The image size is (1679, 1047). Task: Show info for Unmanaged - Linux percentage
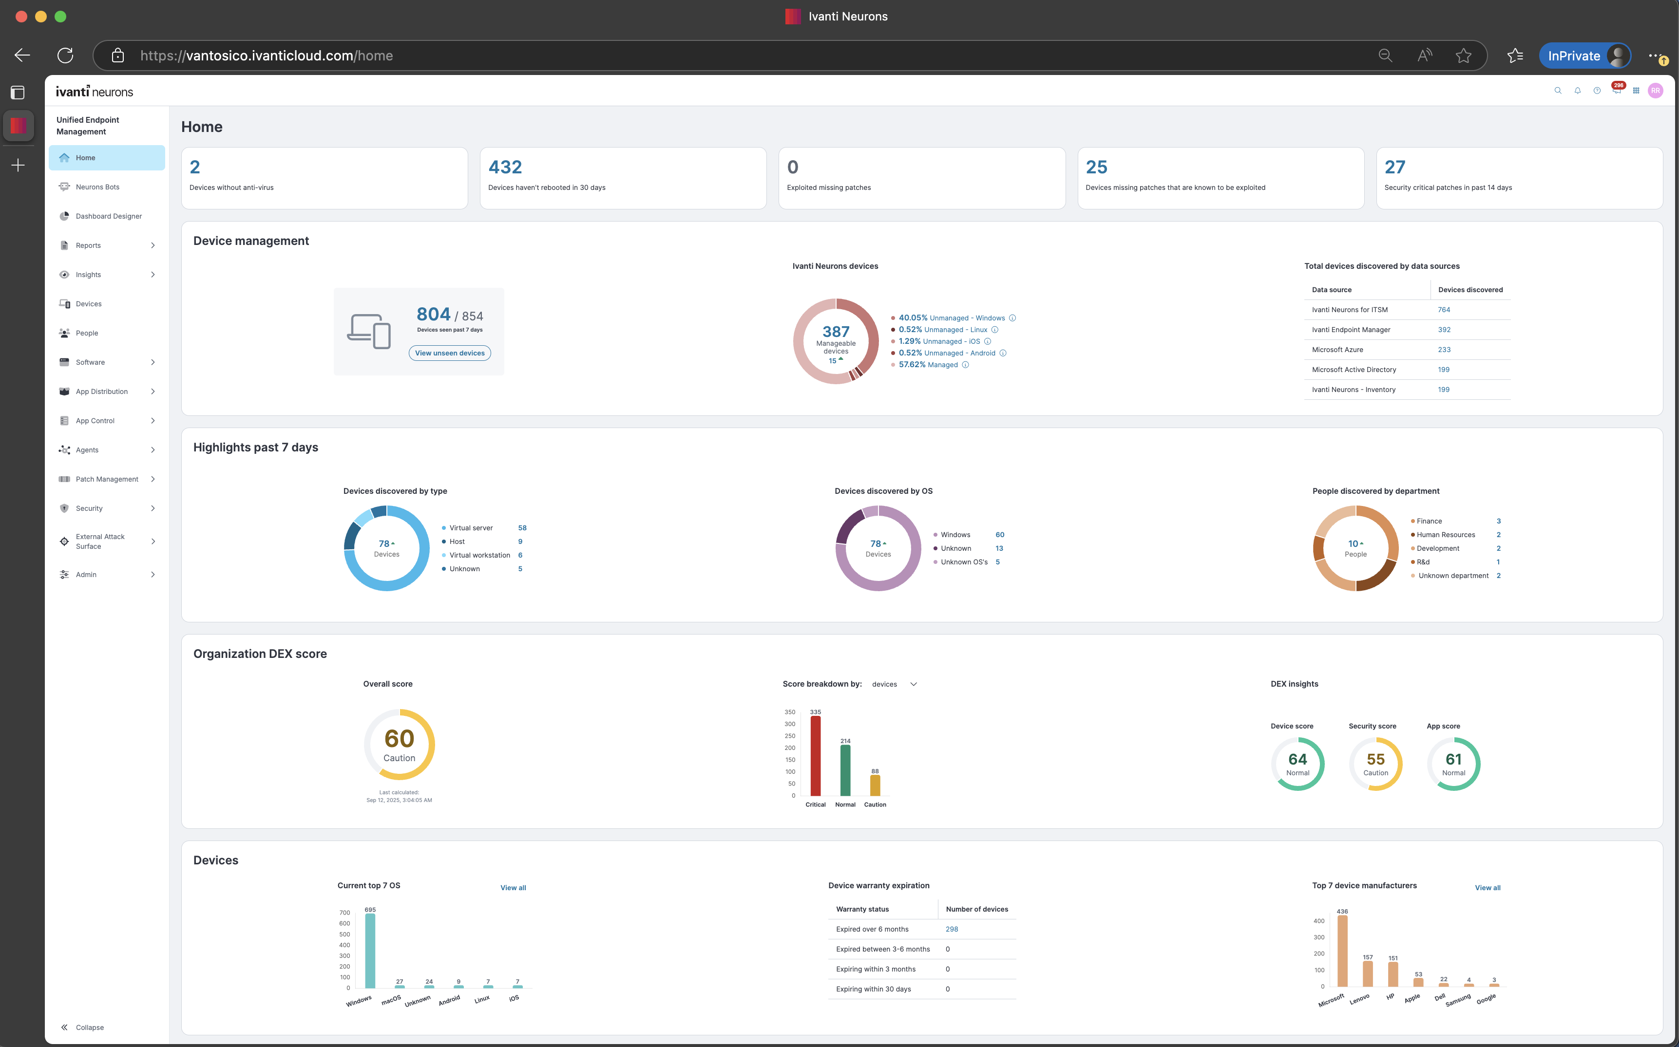(x=994, y=330)
